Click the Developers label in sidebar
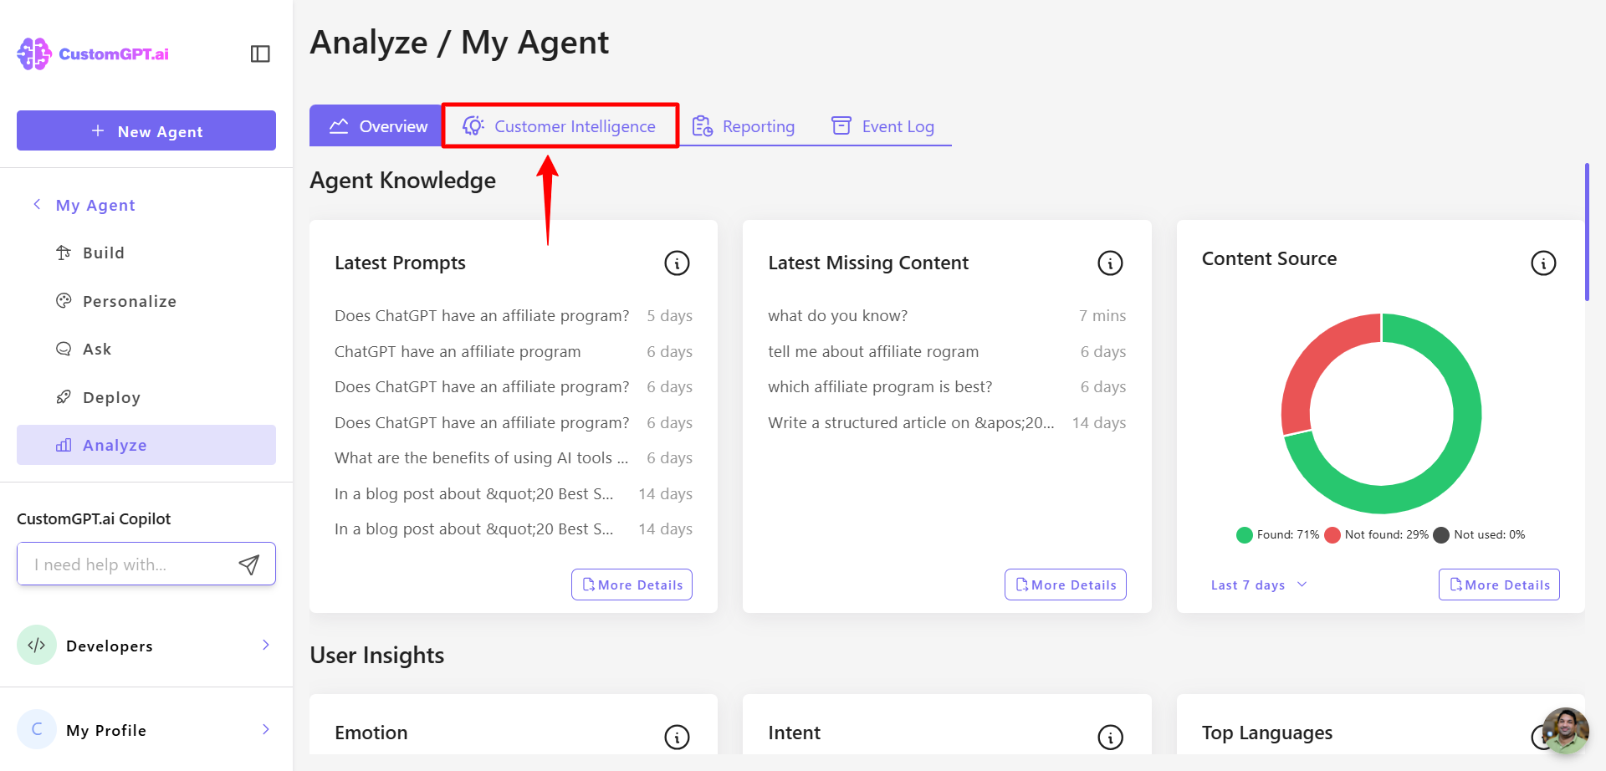Image resolution: width=1606 pixels, height=771 pixels. (110, 646)
